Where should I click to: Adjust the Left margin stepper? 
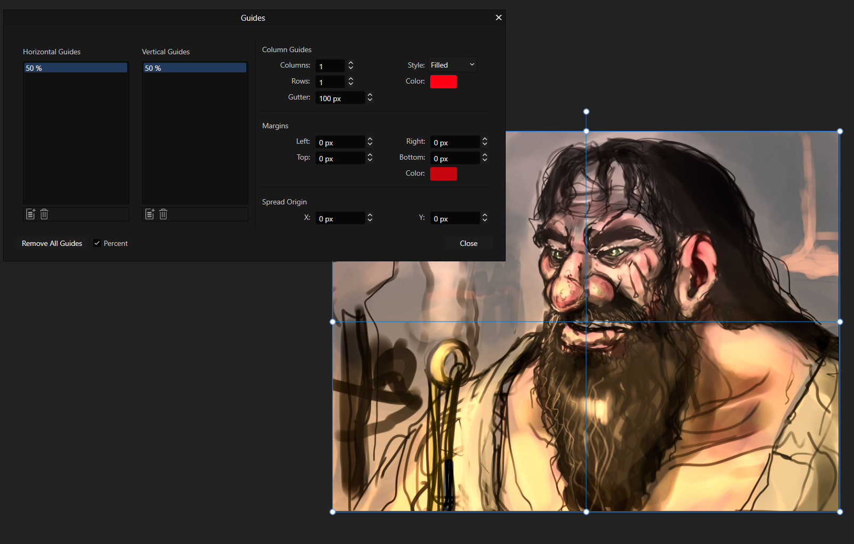(x=370, y=142)
